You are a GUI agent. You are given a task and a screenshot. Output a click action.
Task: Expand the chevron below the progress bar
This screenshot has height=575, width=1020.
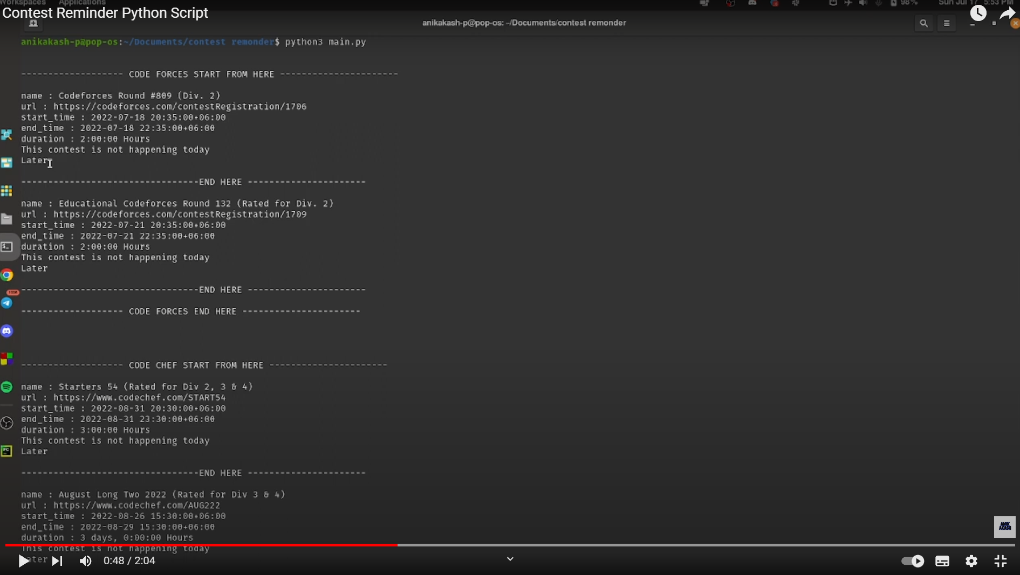pos(510,559)
